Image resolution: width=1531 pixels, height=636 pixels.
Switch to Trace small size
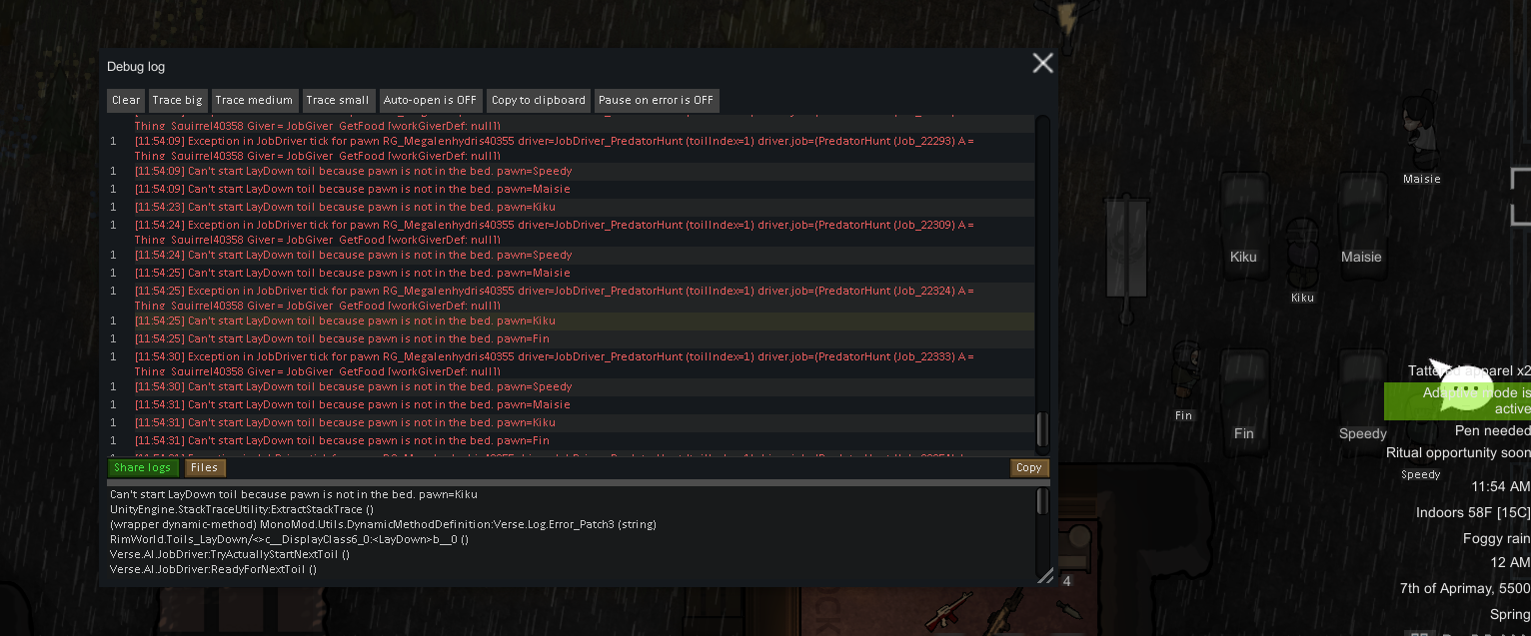click(x=338, y=100)
